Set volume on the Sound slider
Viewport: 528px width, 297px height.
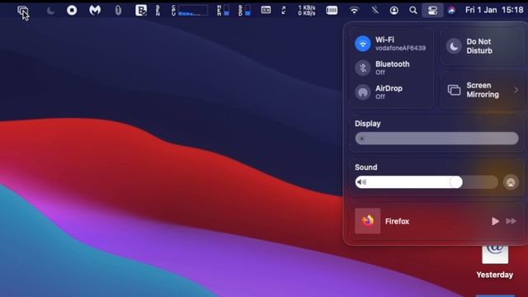pos(427,182)
